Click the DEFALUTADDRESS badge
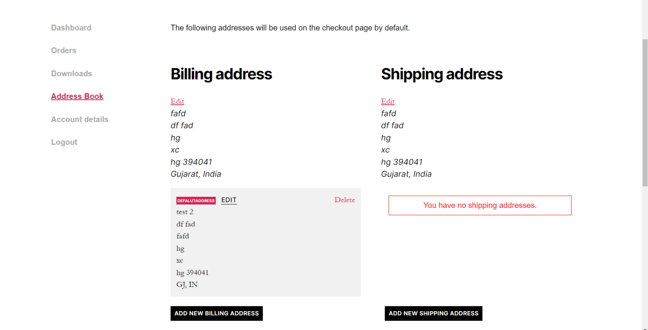 [x=196, y=201]
